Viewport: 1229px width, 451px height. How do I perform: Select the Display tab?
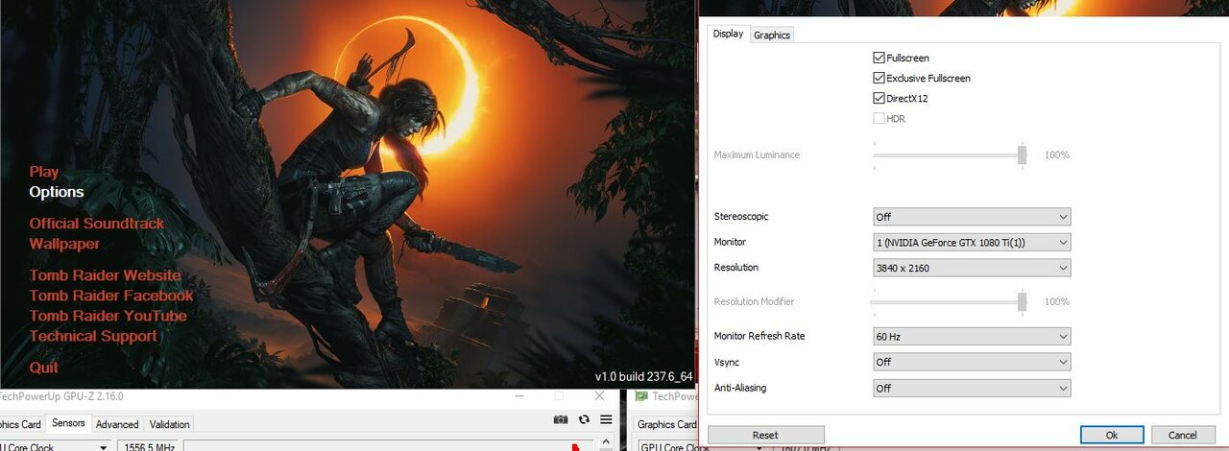[728, 34]
